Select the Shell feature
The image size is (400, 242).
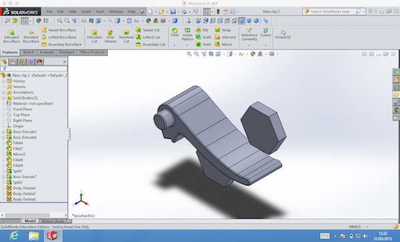tap(203, 45)
